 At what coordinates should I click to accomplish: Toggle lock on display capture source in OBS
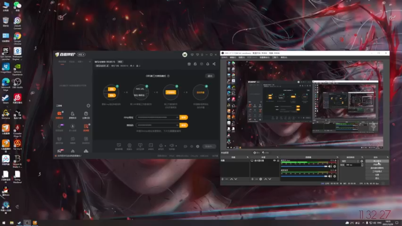click(x=278, y=161)
